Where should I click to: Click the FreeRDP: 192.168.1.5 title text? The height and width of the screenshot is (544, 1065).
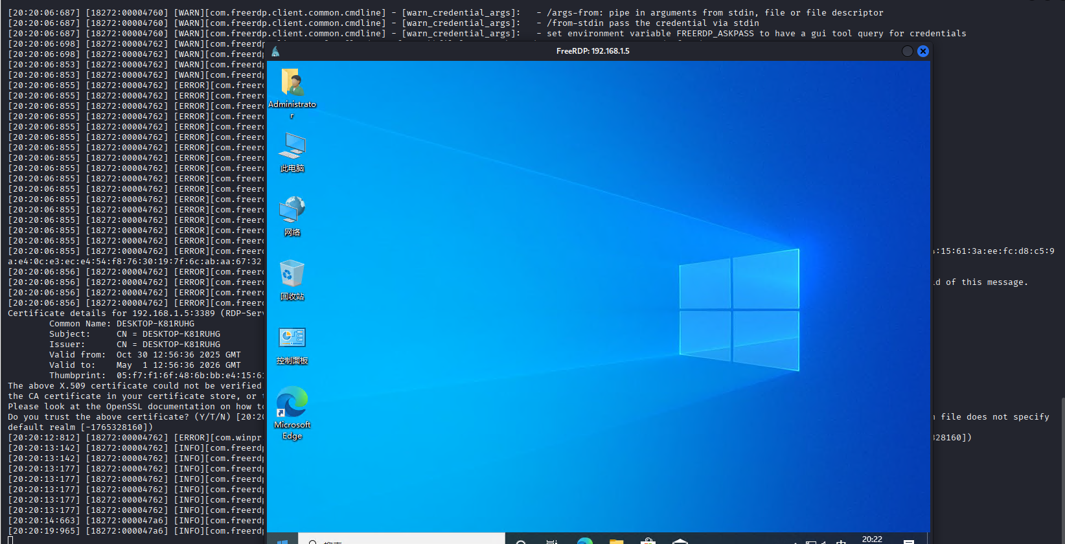(x=593, y=51)
